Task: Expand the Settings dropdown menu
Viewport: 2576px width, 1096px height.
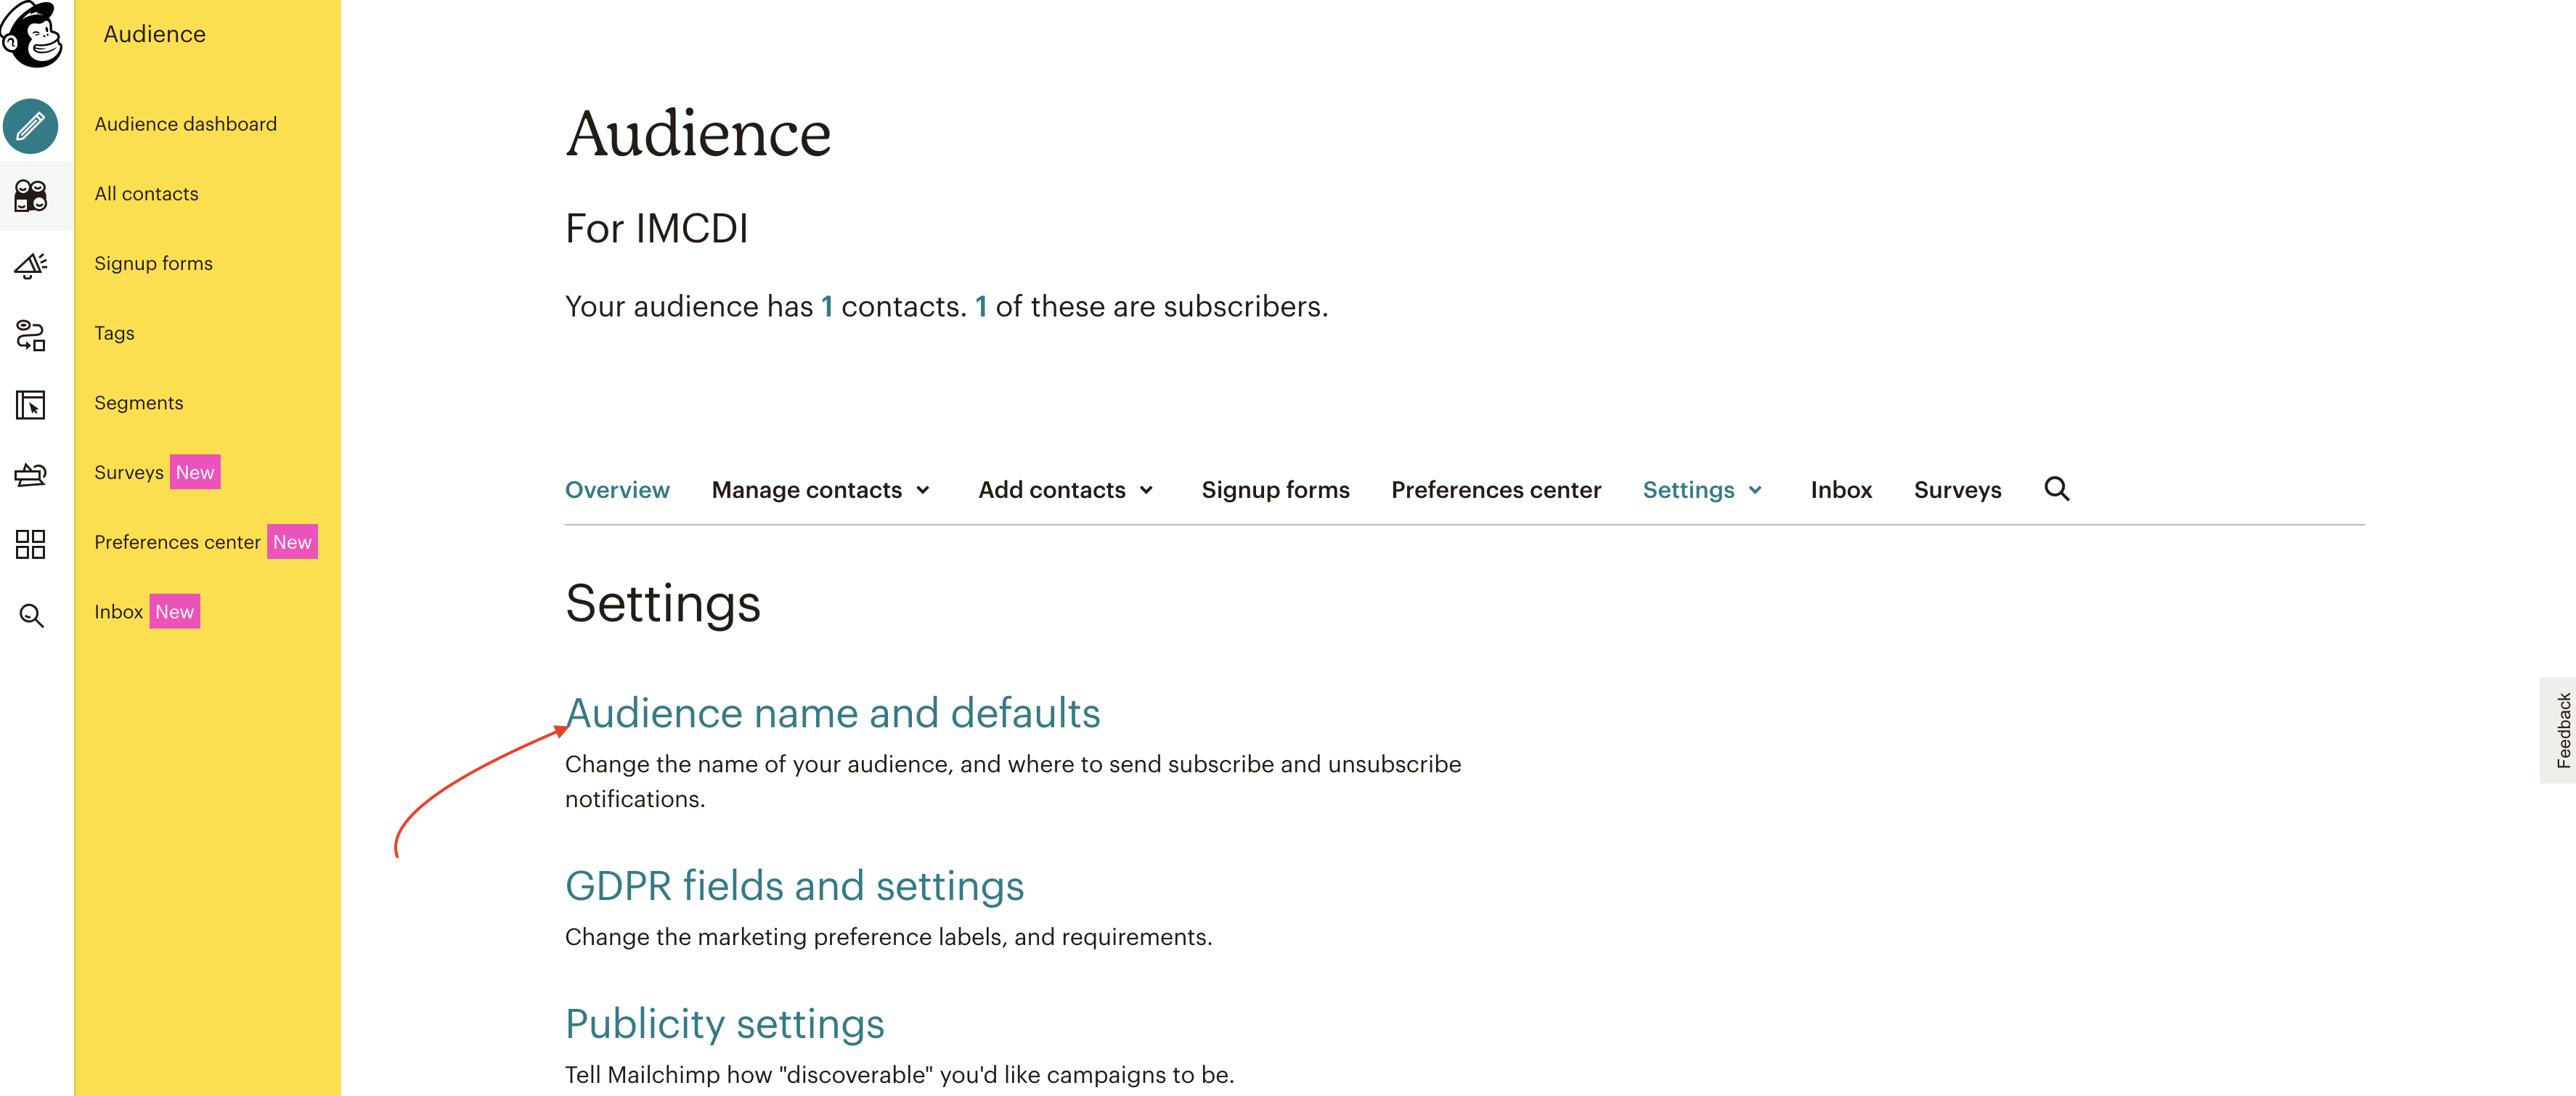Action: click(x=1702, y=490)
